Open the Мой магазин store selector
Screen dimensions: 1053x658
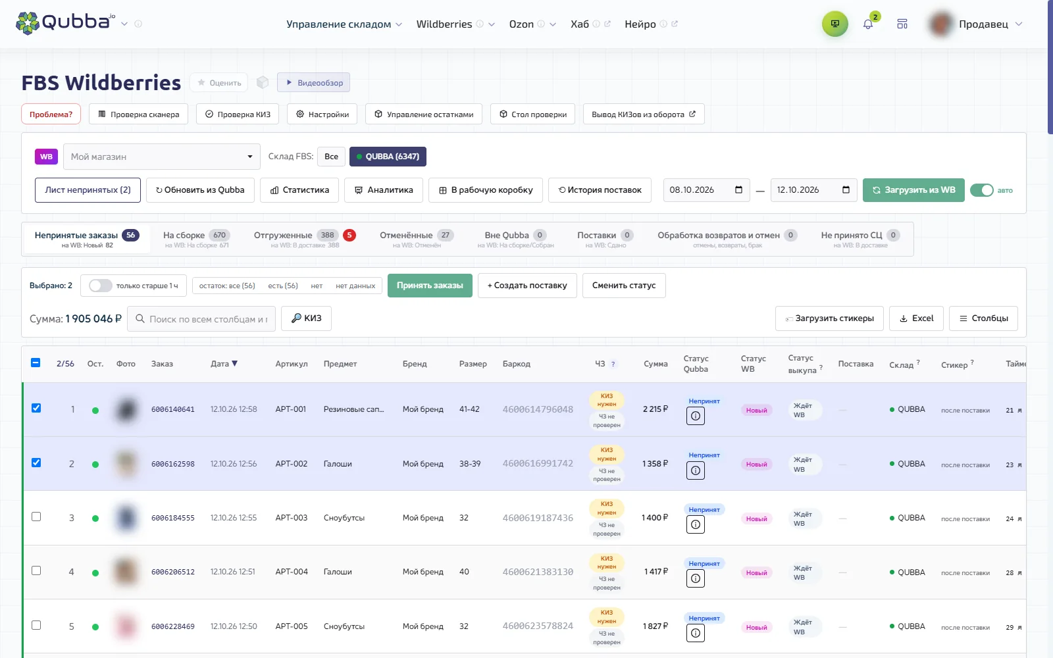pos(162,157)
